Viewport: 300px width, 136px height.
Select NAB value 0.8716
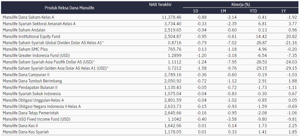tap(175, 43)
